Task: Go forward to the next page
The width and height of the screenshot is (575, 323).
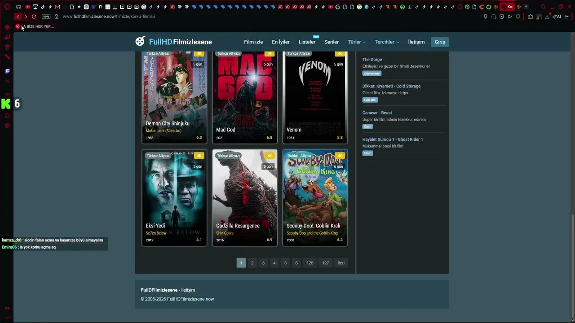Action: tap(26, 17)
